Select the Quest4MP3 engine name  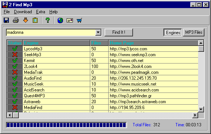pyautogui.click(x=34, y=96)
